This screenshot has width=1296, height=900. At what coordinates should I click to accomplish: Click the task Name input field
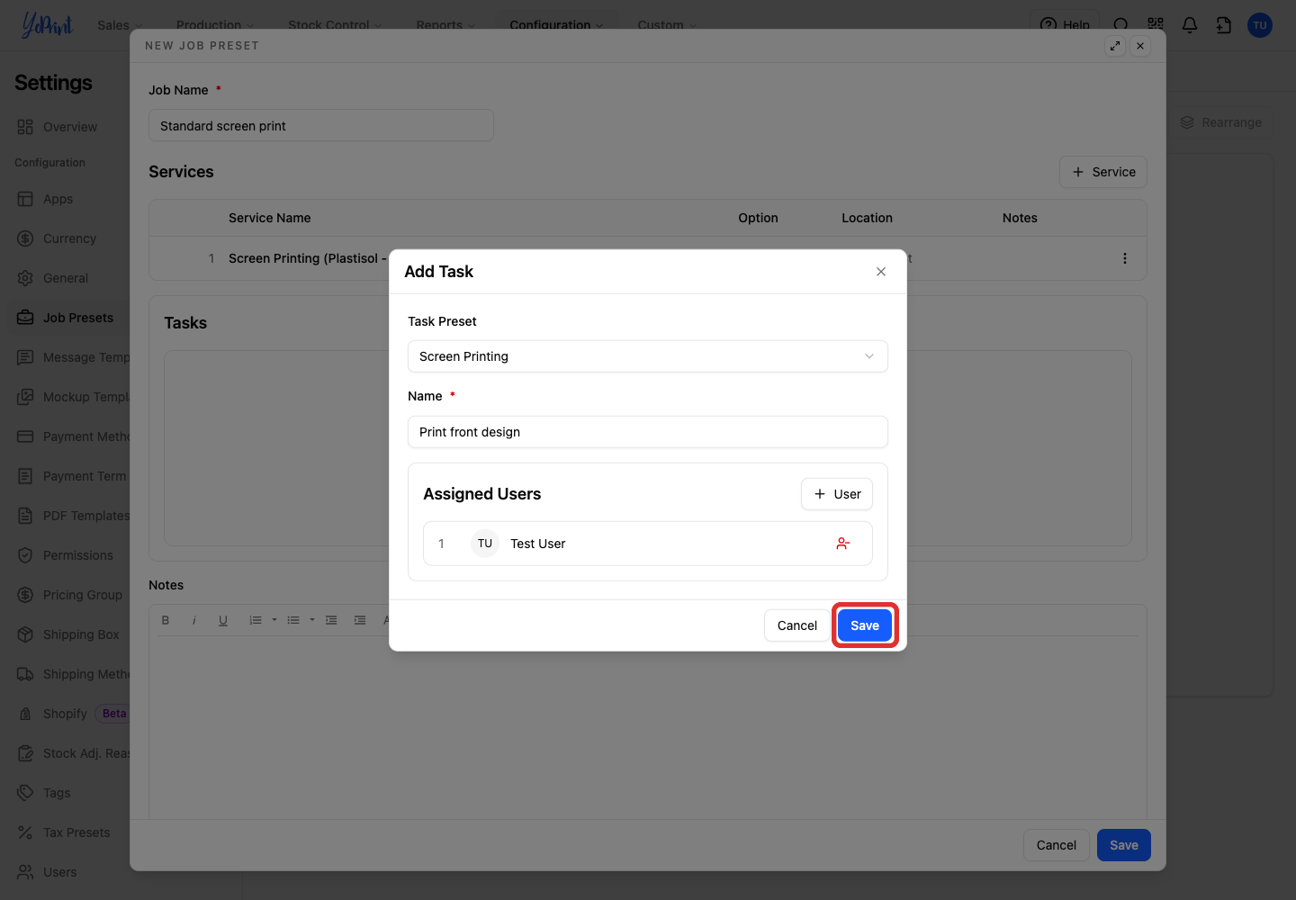[648, 432]
